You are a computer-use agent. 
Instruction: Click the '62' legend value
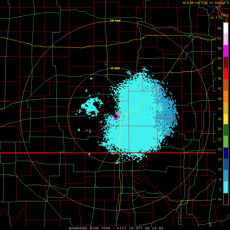coord(220,38)
